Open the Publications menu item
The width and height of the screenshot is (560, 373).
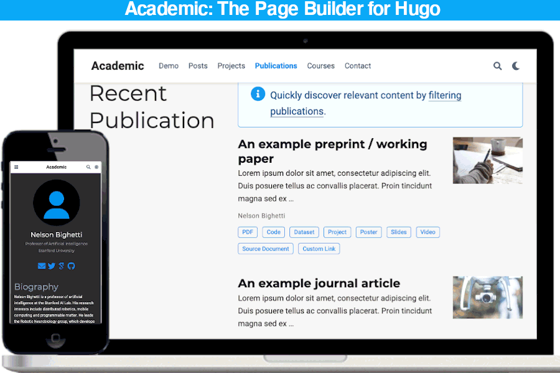pyautogui.click(x=276, y=66)
